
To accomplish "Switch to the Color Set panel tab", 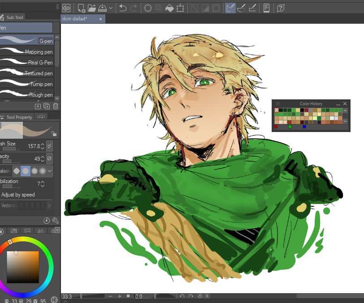I will 14,230.
